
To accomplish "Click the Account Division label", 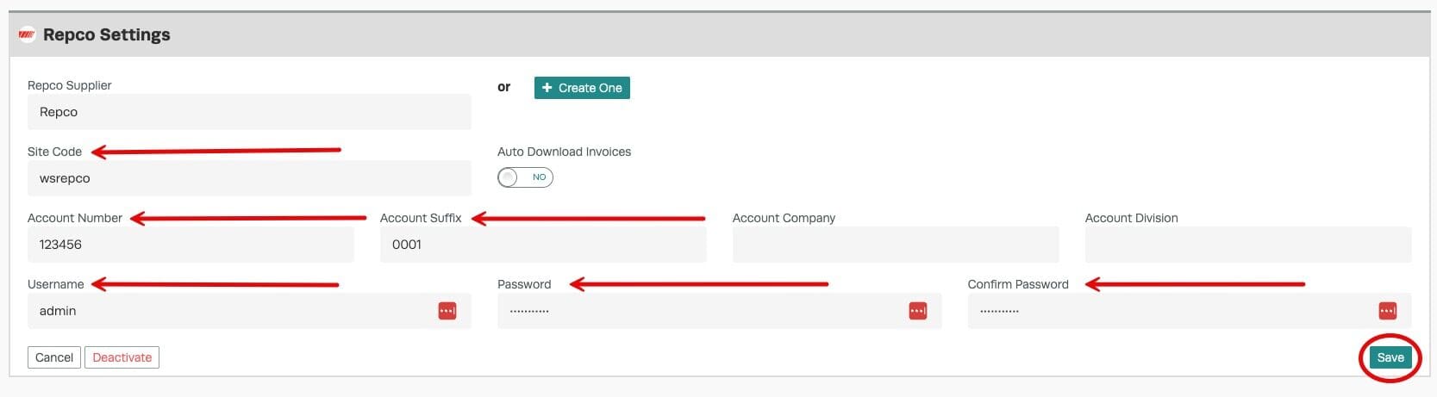I will click(1131, 218).
